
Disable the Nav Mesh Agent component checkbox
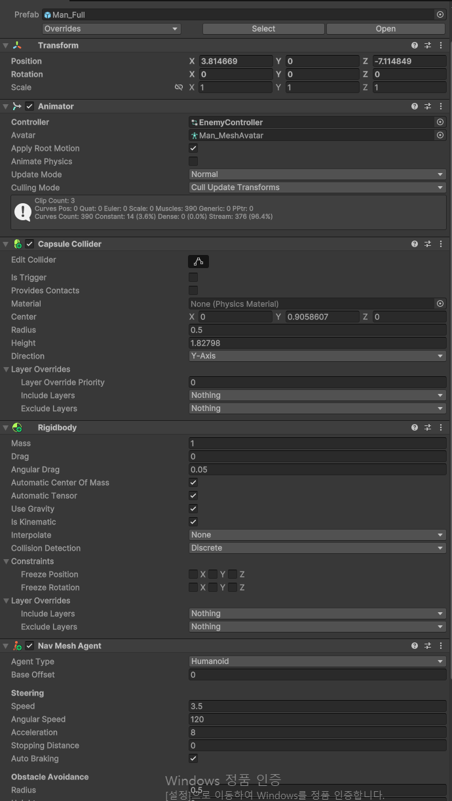[29, 646]
